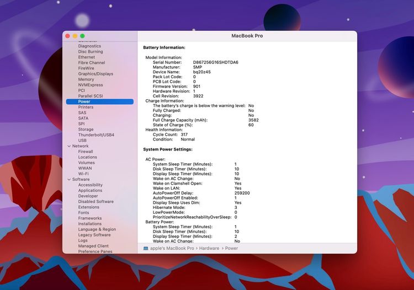Click the System Power Settings heading

point(168,149)
